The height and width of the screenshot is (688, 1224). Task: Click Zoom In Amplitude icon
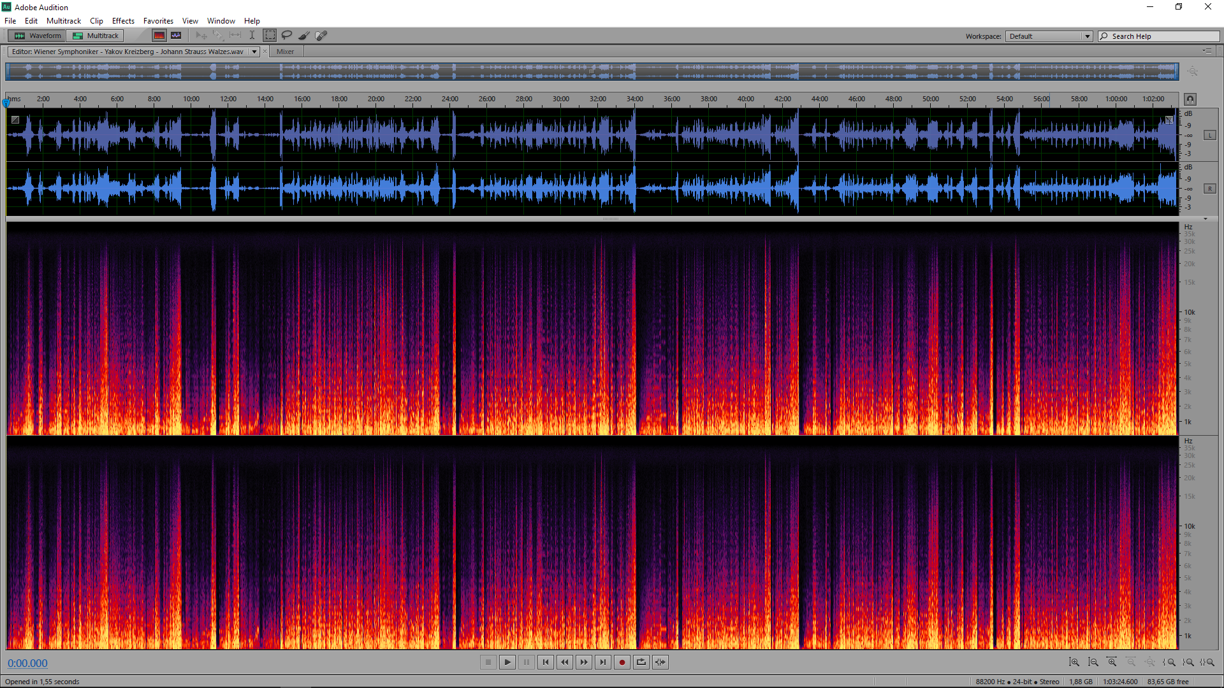click(x=1074, y=663)
